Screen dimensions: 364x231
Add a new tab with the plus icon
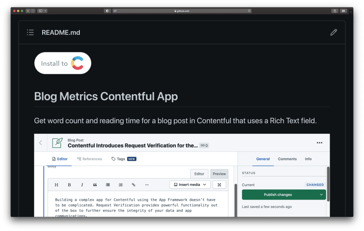tap(351, 12)
